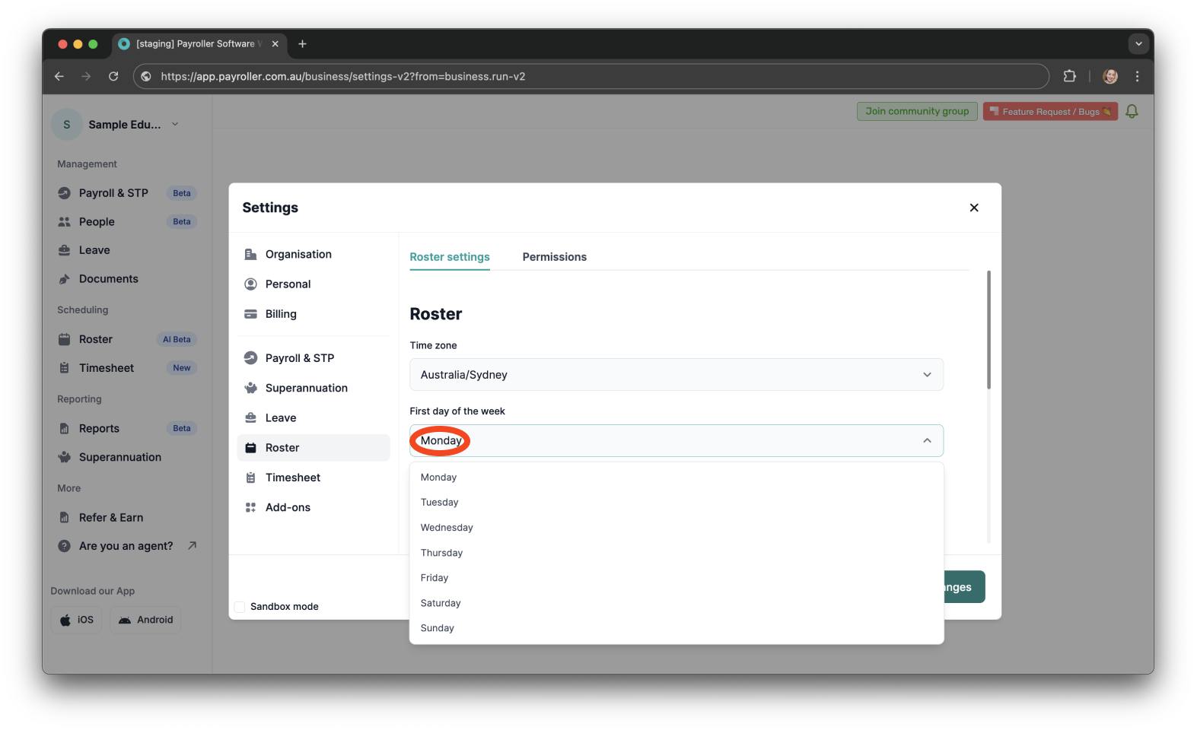This screenshot has width=1197, height=730.
Task: Open Chrome three-dot menu
Action: coord(1137,76)
